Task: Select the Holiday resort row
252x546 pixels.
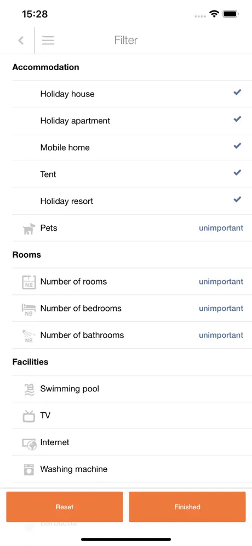Action: 132,201
